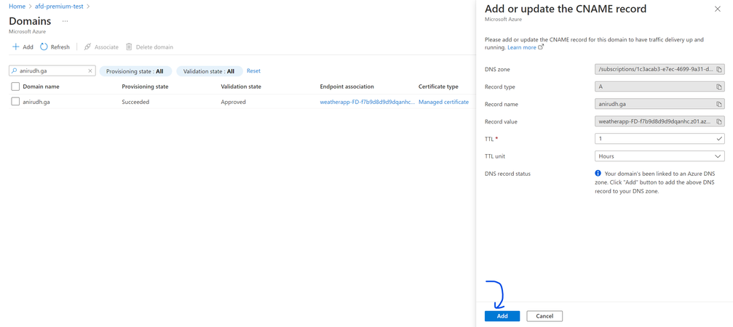Click the Associate toolbar button
Image resolution: width=733 pixels, height=327 pixels.
point(101,47)
